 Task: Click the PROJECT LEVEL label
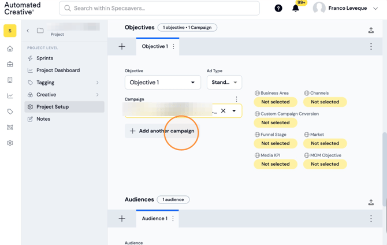[43, 48]
